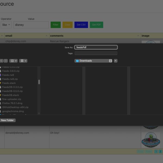
Task: Select FeedsDB-0.3.0.zip in file list
Action: coord(12,87)
